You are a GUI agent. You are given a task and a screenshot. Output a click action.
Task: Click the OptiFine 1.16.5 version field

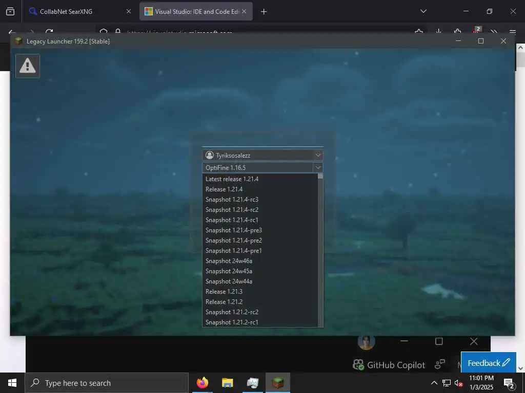tap(257, 167)
